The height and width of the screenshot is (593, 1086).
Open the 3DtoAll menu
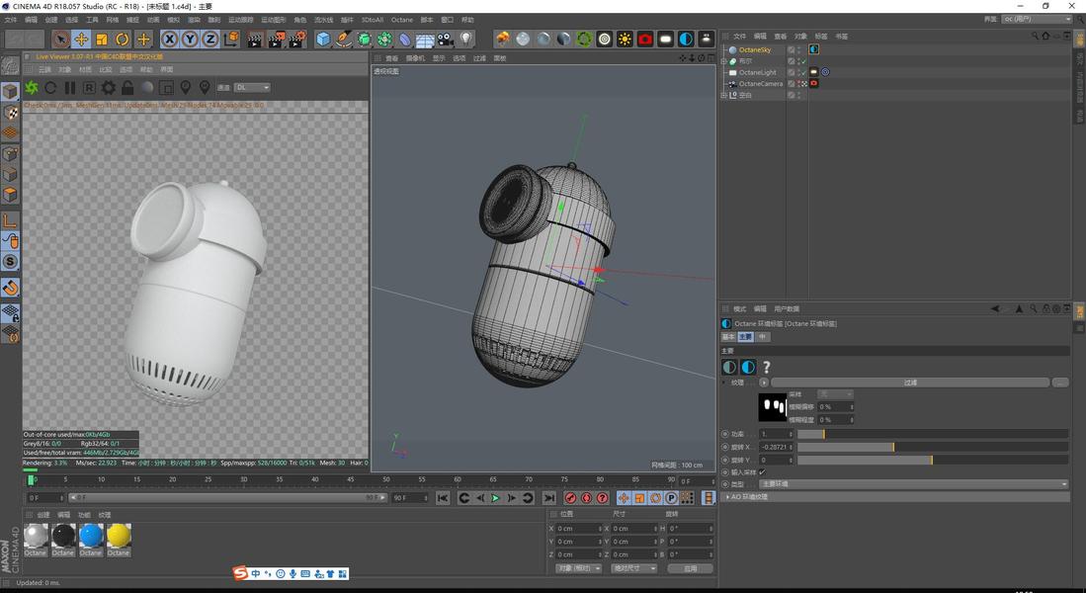(372, 20)
